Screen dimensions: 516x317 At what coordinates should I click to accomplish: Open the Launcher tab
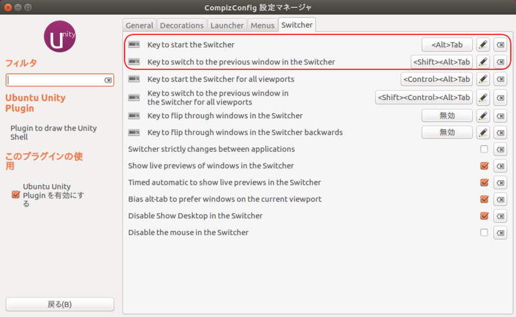[227, 25]
